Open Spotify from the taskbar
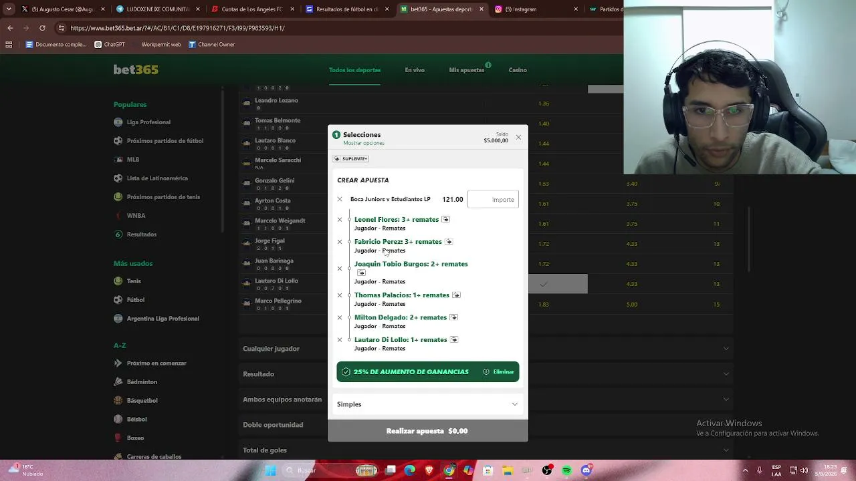 coord(567,470)
